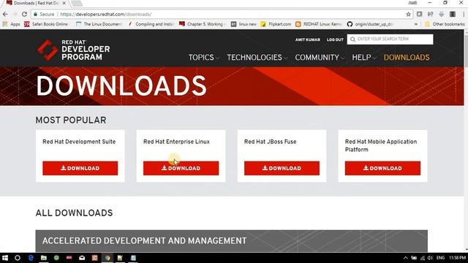Open the Flipkart.com bookmark
The image size is (468, 263).
click(x=276, y=24)
